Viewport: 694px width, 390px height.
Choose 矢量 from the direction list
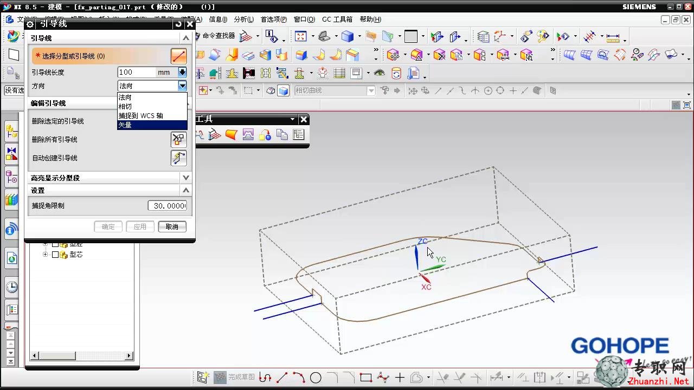[152, 125]
